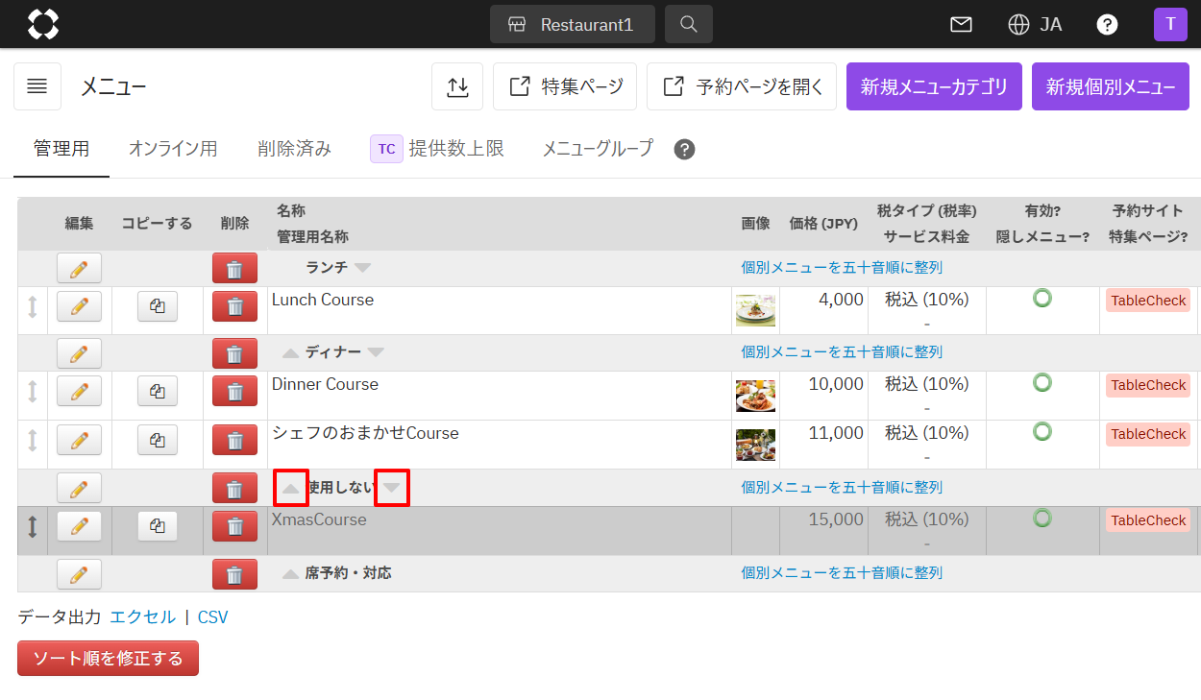Click TableCheck badge in XmasCourse row

pyautogui.click(x=1148, y=520)
